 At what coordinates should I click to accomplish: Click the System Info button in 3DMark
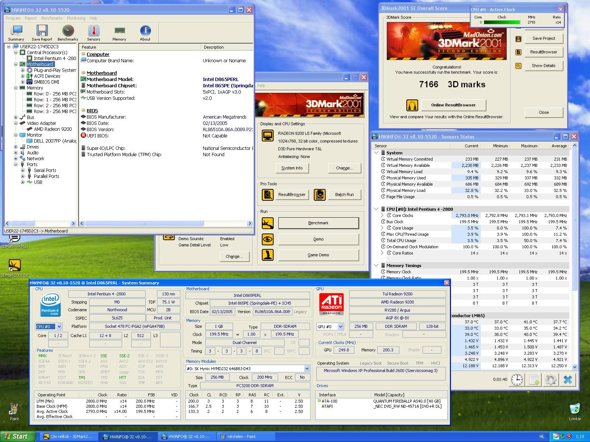click(292, 168)
